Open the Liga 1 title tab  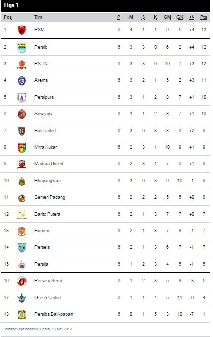pos(11,6)
